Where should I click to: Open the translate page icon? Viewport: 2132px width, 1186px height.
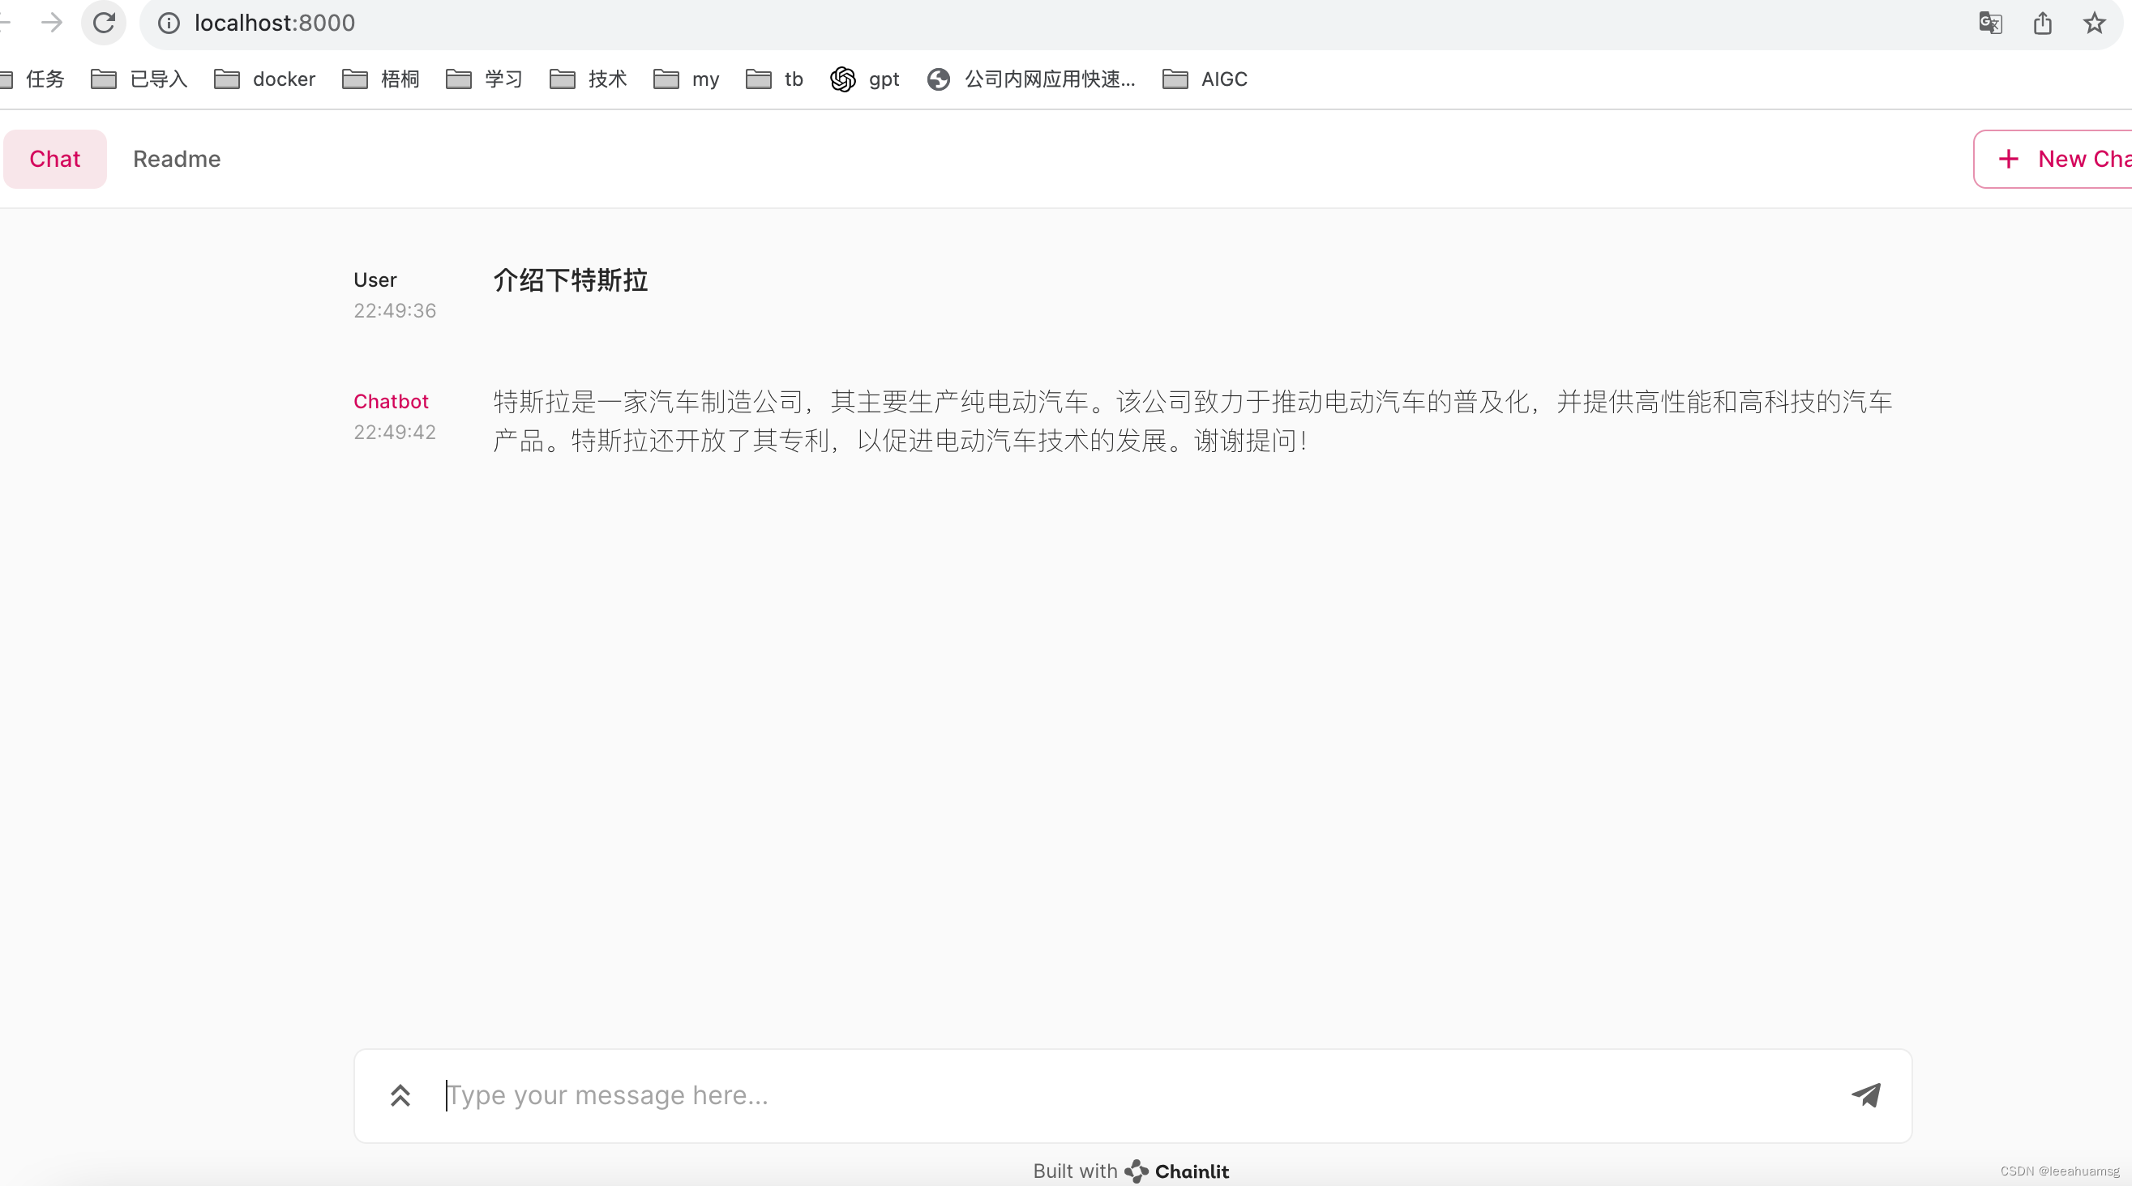[x=1989, y=23]
